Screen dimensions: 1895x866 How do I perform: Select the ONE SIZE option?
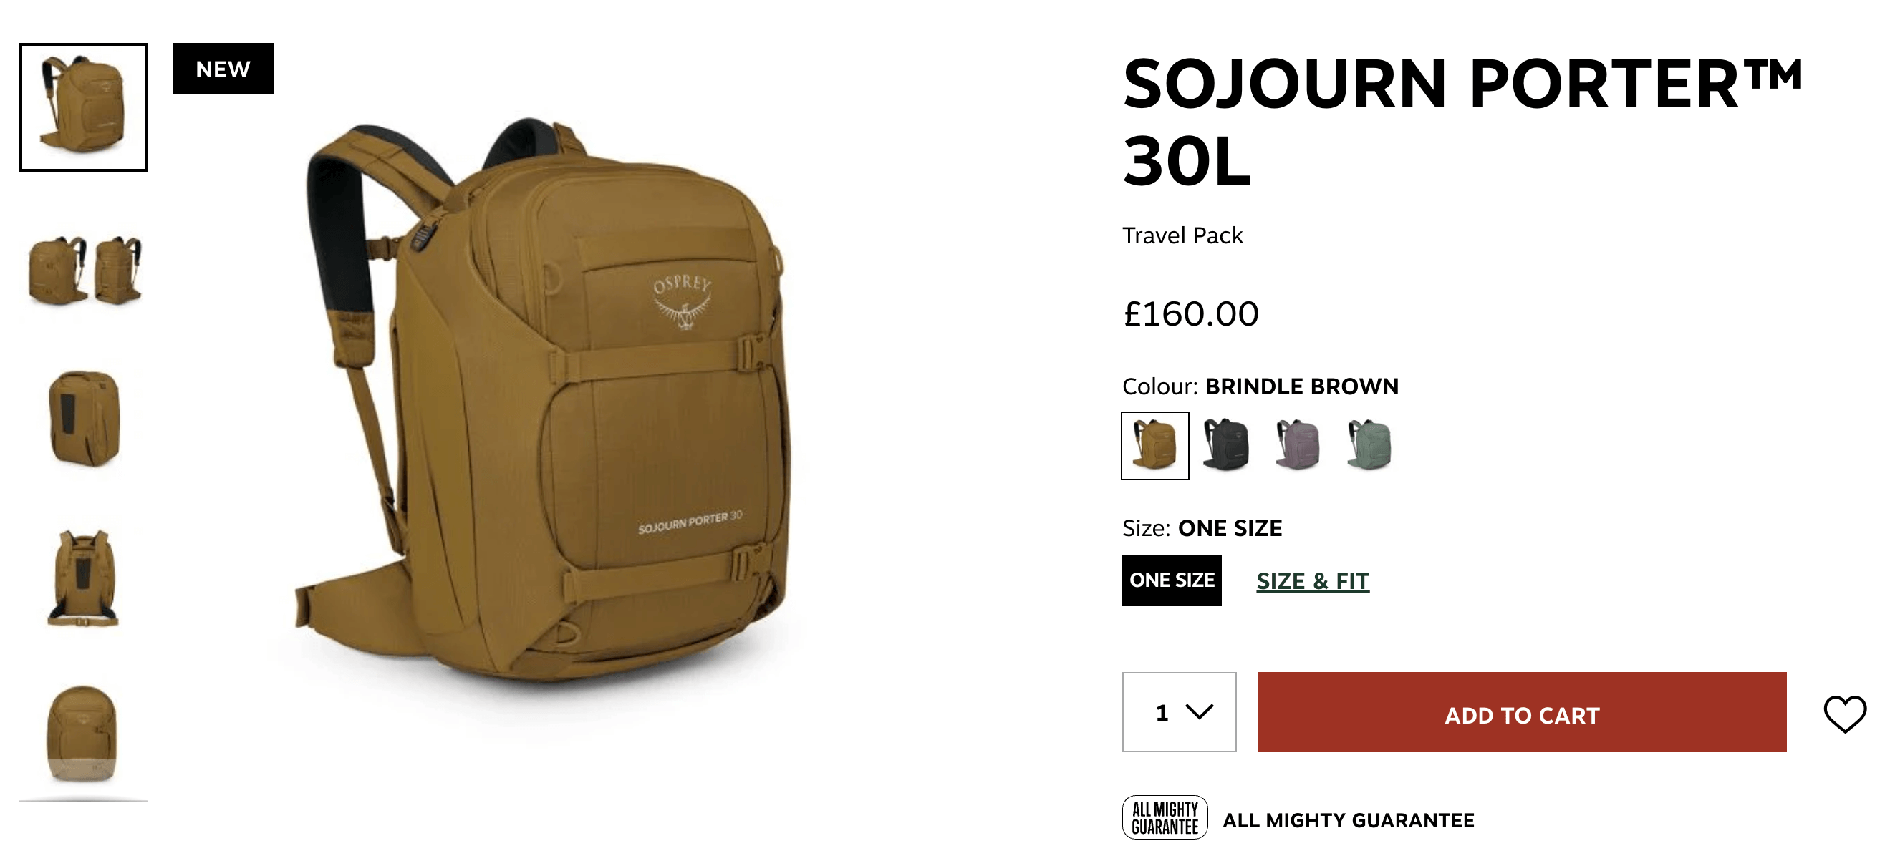pos(1172,580)
